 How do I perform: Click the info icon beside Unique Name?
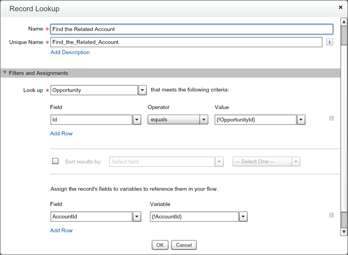pyautogui.click(x=329, y=42)
